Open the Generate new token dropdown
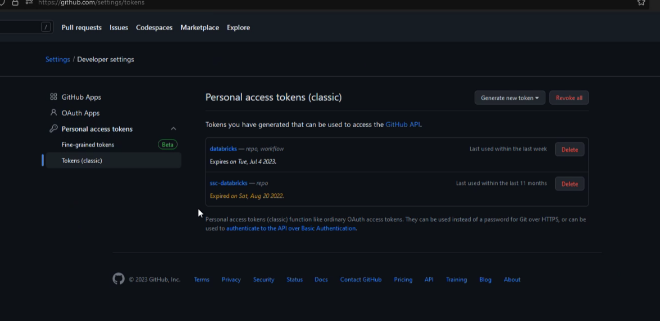The height and width of the screenshot is (321, 660). [x=509, y=98]
